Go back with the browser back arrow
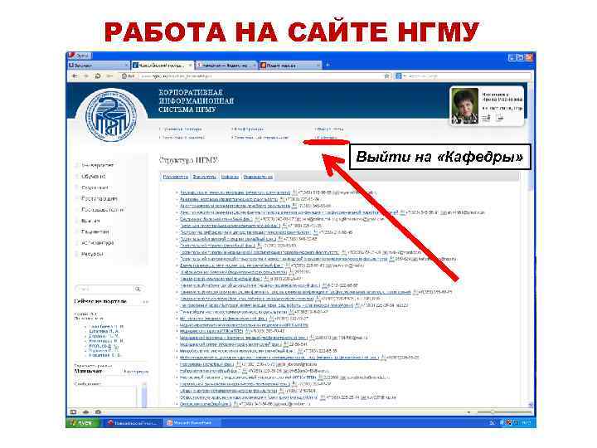This screenshot has width=597, height=448. tap(75, 75)
